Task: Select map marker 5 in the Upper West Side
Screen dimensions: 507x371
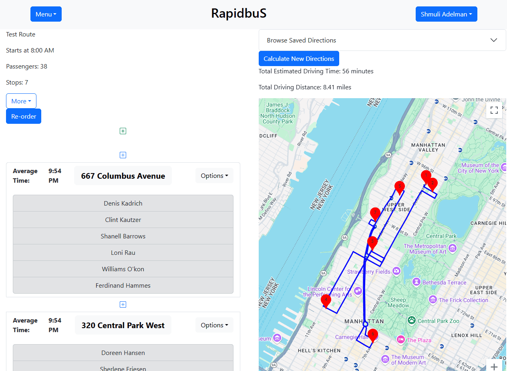Action: (x=399, y=186)
